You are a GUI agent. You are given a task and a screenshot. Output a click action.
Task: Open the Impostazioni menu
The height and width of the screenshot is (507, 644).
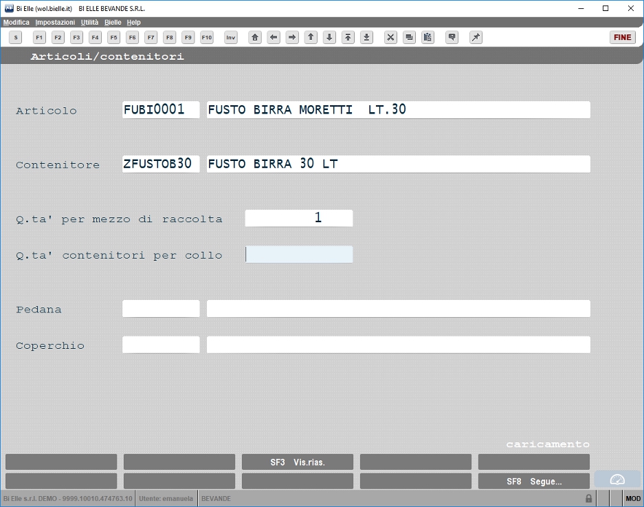click(x=55, y=22)
